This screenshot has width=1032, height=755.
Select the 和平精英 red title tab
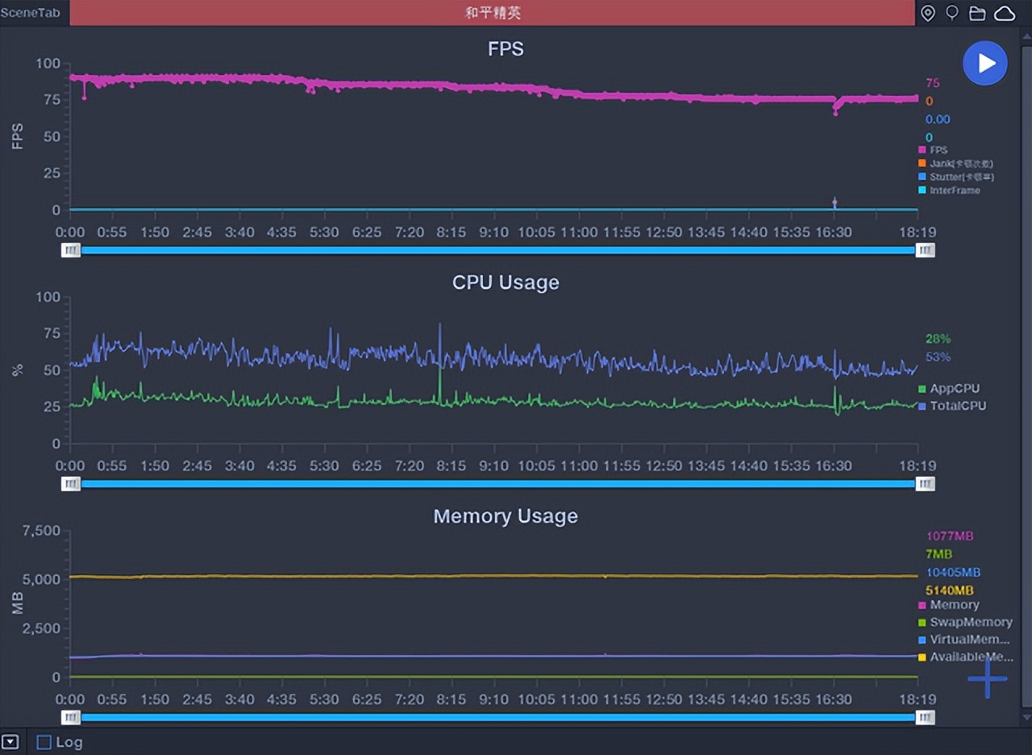coord(492,13)
